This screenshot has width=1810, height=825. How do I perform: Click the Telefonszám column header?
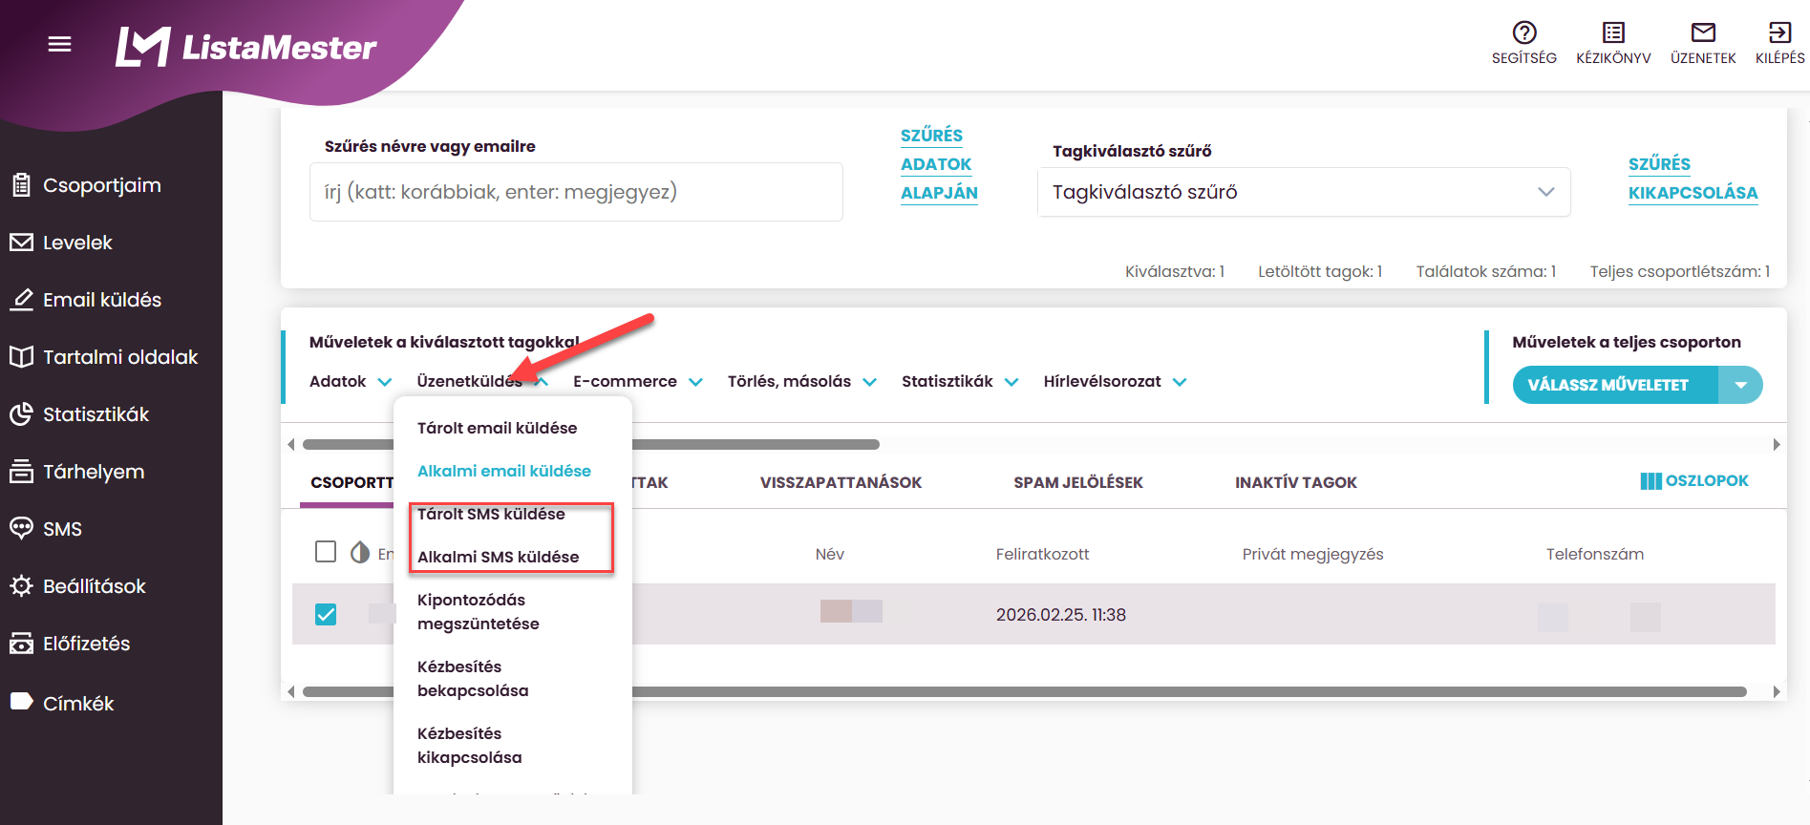tap(1595, 554)
